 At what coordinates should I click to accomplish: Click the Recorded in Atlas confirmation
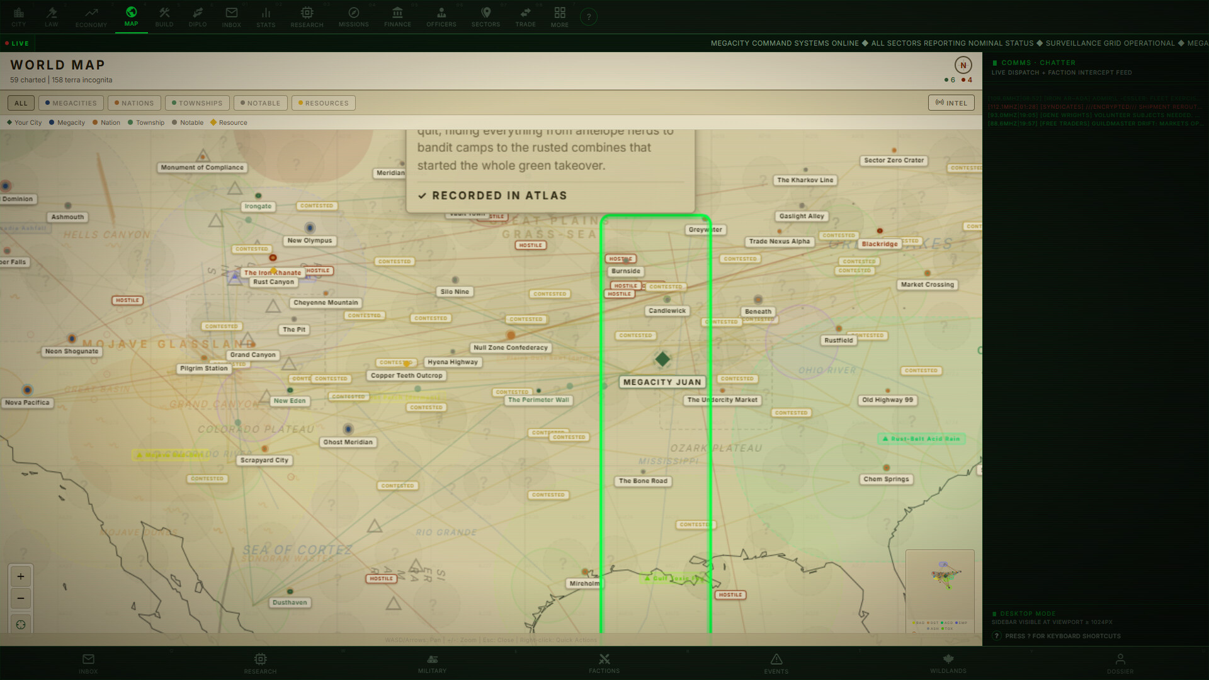coord(493,196)
